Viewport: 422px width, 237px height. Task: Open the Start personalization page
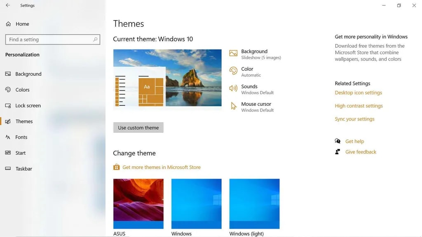tap(20, 153)
